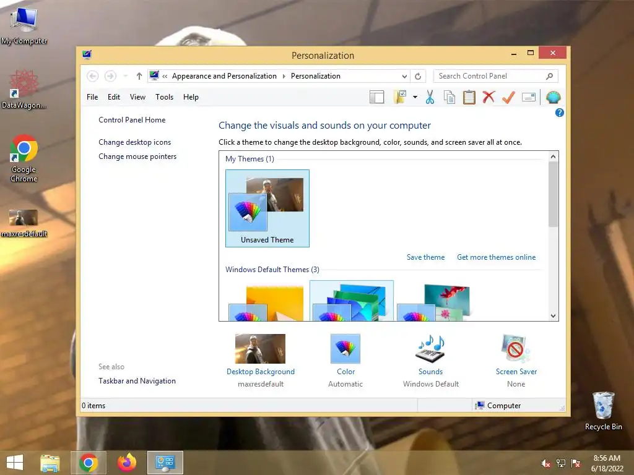Open the File menu
Screen dimensions: 634x475
92,97
